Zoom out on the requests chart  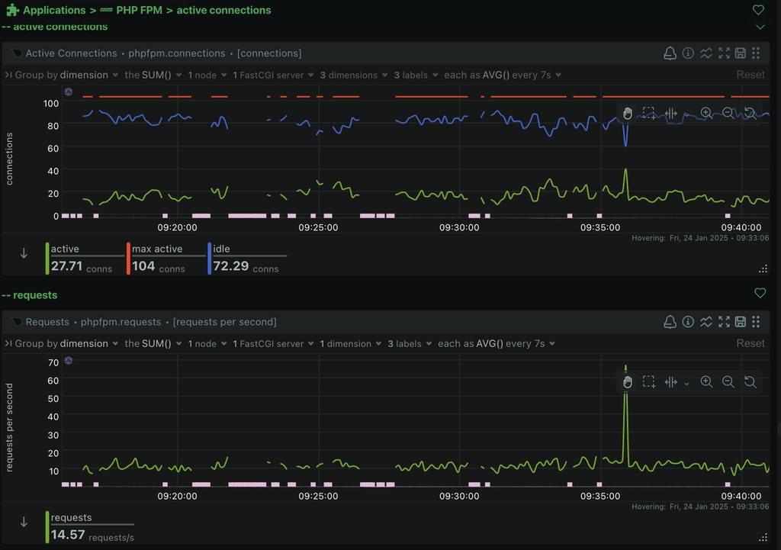tap(728, 382)
